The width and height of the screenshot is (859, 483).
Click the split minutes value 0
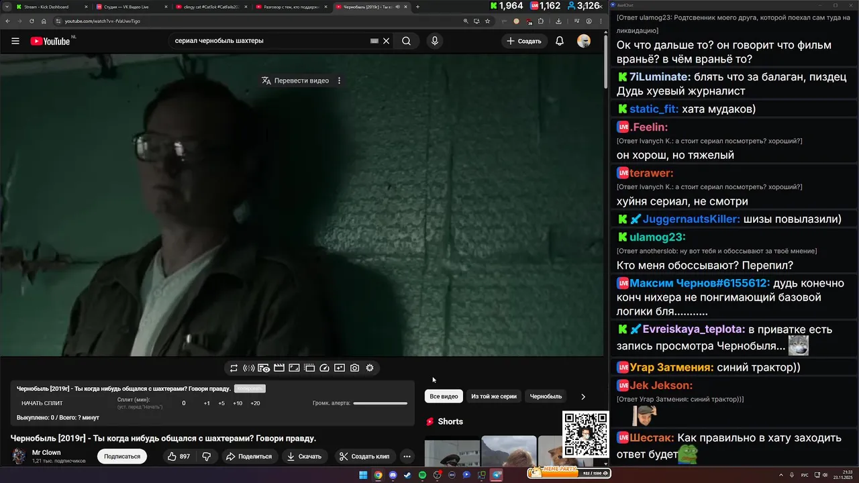184,403
